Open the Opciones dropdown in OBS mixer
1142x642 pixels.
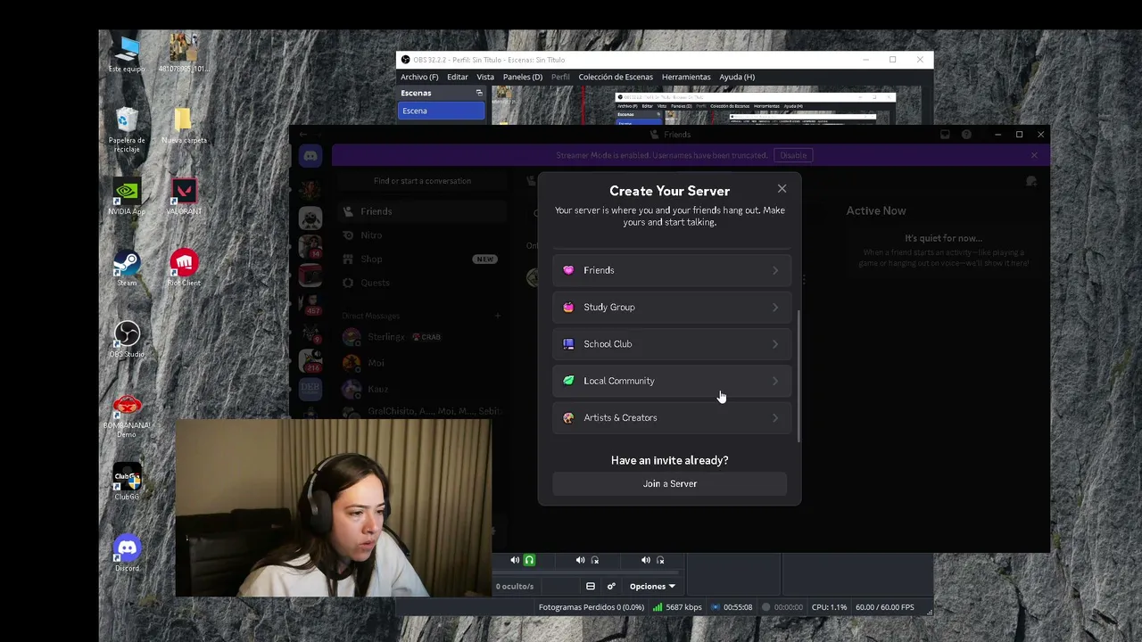pyautogui.click(x=652, y=586)
